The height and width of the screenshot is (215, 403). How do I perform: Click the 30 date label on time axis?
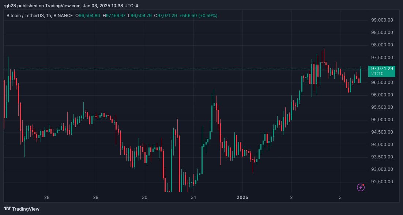(x=145, y=197)
